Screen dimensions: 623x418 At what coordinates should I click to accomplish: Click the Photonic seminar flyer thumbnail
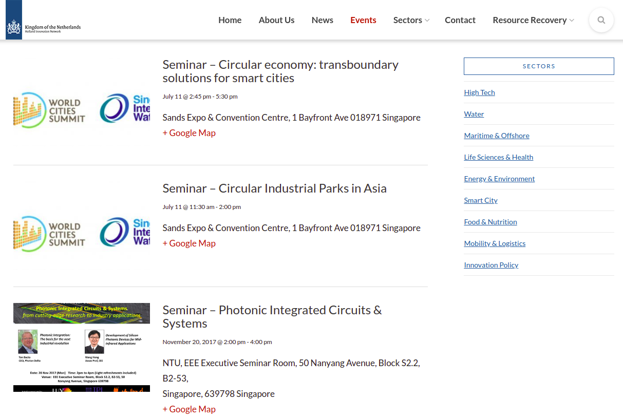[x=82, y=347]
